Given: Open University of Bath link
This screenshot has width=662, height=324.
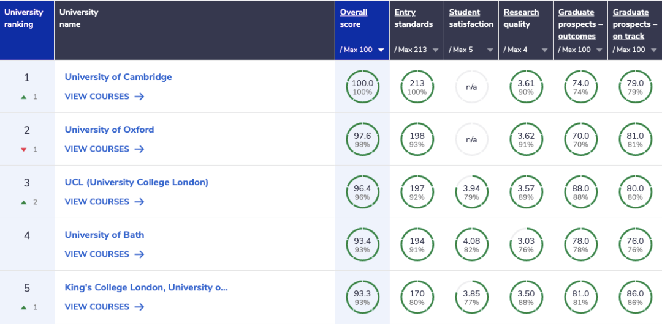Looking at the screenshot, I should point(104,235).
